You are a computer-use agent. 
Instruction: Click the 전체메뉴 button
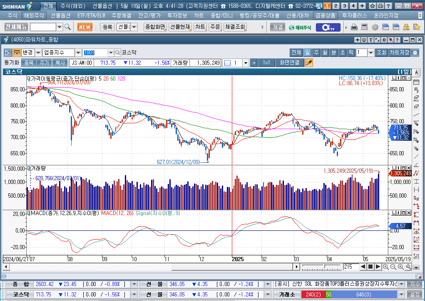click(x=16, y=27)
